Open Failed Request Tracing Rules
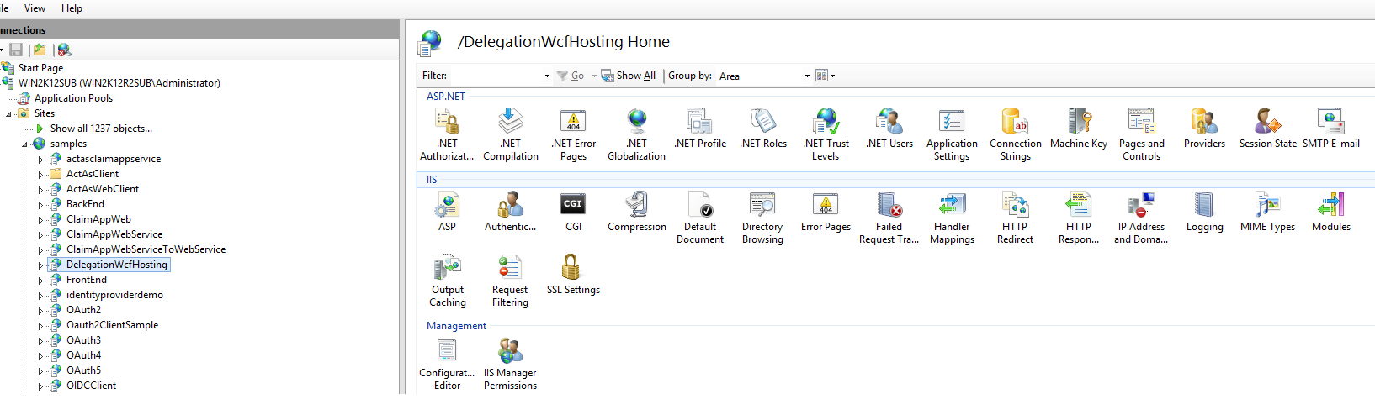 point(889,217)
